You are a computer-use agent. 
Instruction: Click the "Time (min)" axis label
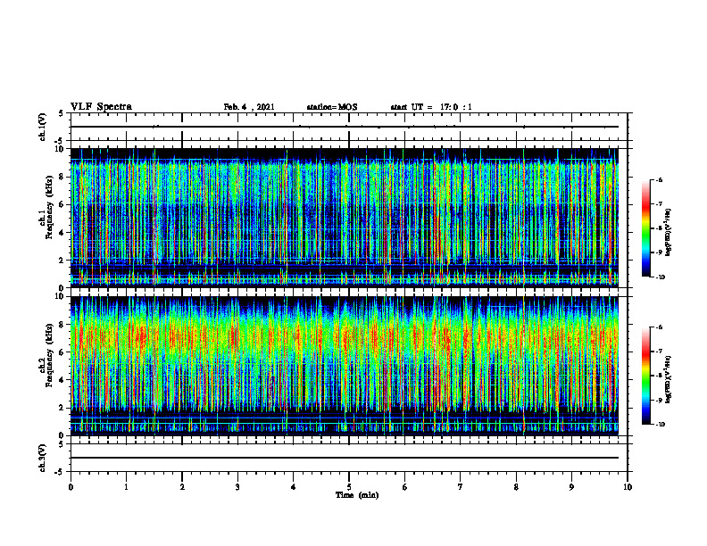coord(357,495)
